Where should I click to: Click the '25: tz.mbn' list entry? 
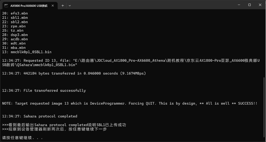tap(13, 31)
